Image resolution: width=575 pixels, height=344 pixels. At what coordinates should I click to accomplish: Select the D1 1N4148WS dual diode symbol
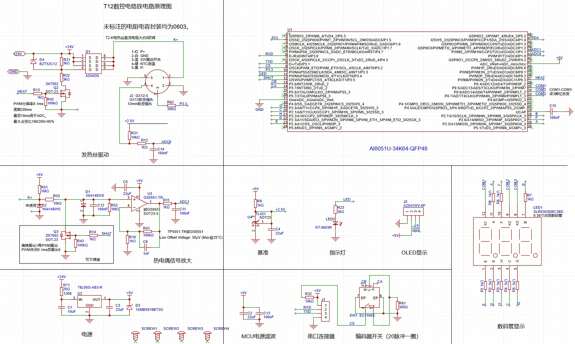click(x=83, y=205)
